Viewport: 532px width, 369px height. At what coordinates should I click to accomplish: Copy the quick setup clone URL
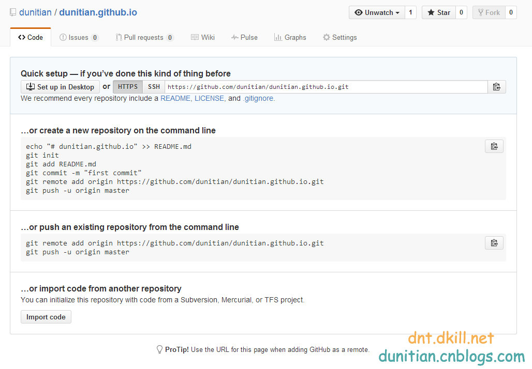497,87
